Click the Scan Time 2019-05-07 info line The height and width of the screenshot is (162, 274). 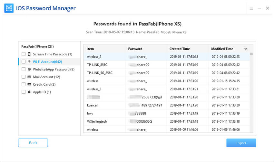tap(136, 32)
